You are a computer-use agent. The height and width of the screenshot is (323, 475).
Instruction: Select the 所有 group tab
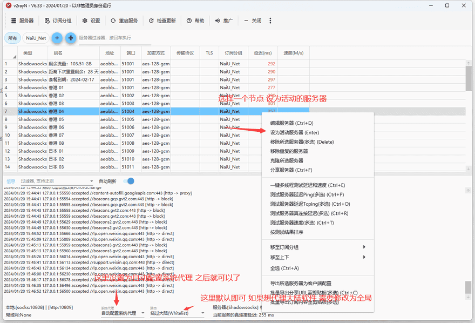tap(12, 38)
